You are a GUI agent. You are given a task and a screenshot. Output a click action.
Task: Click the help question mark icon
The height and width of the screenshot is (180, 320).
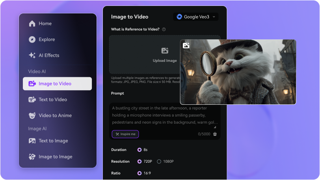point(164,30)
